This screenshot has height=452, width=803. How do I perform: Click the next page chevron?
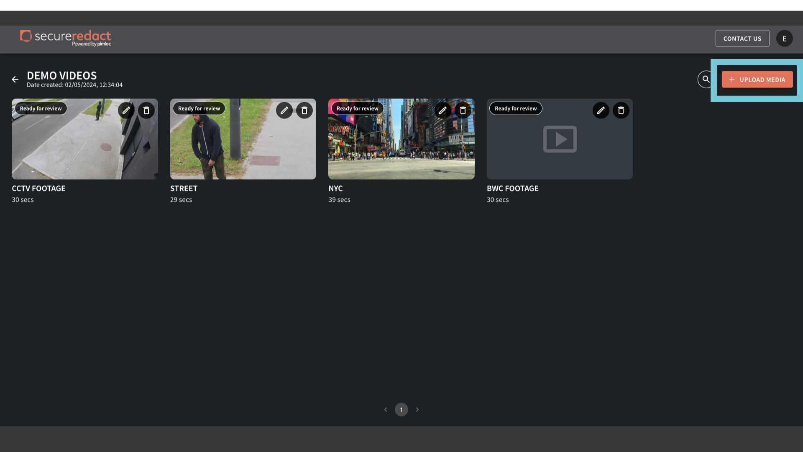point(417,409)
